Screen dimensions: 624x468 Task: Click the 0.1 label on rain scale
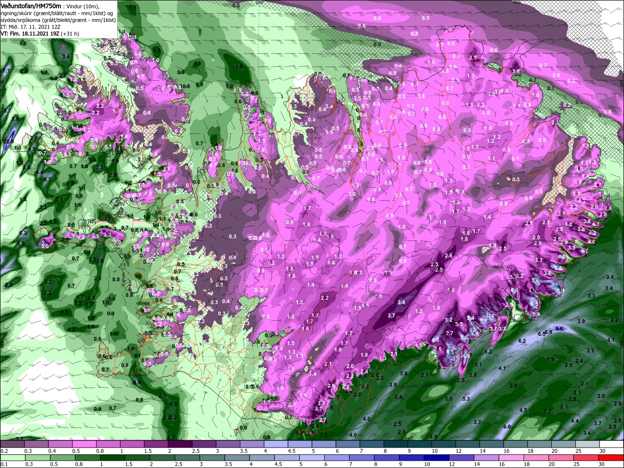pyautogui.click(x=4, y=464)
